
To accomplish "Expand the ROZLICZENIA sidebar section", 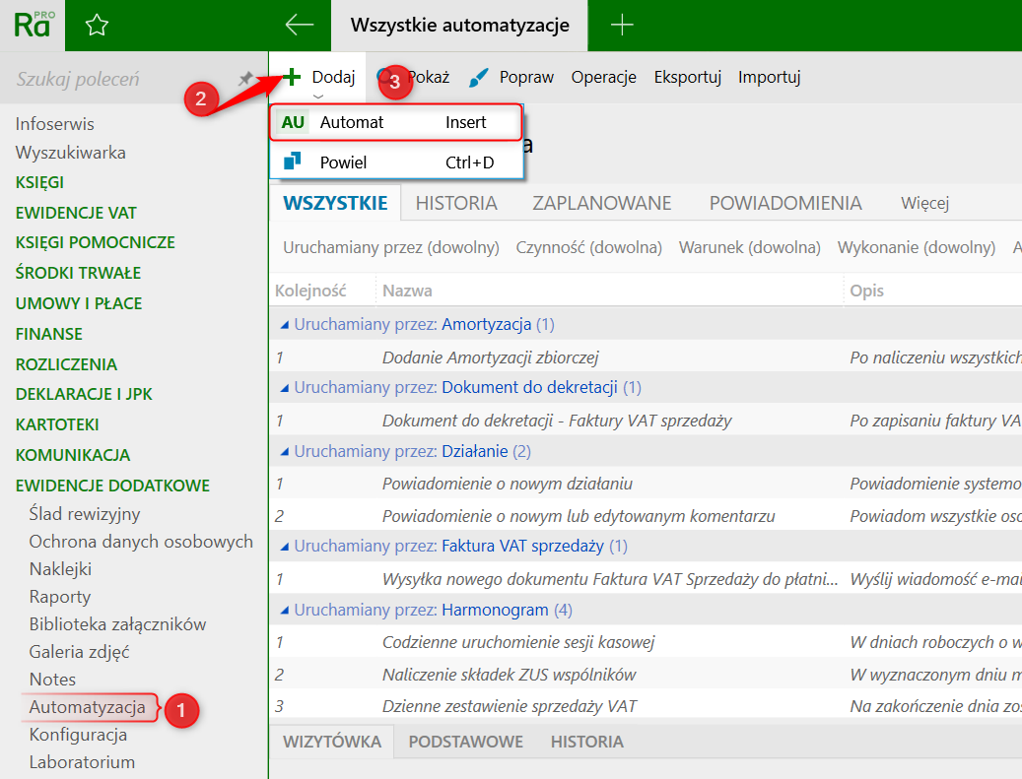I will coord(66,364).
